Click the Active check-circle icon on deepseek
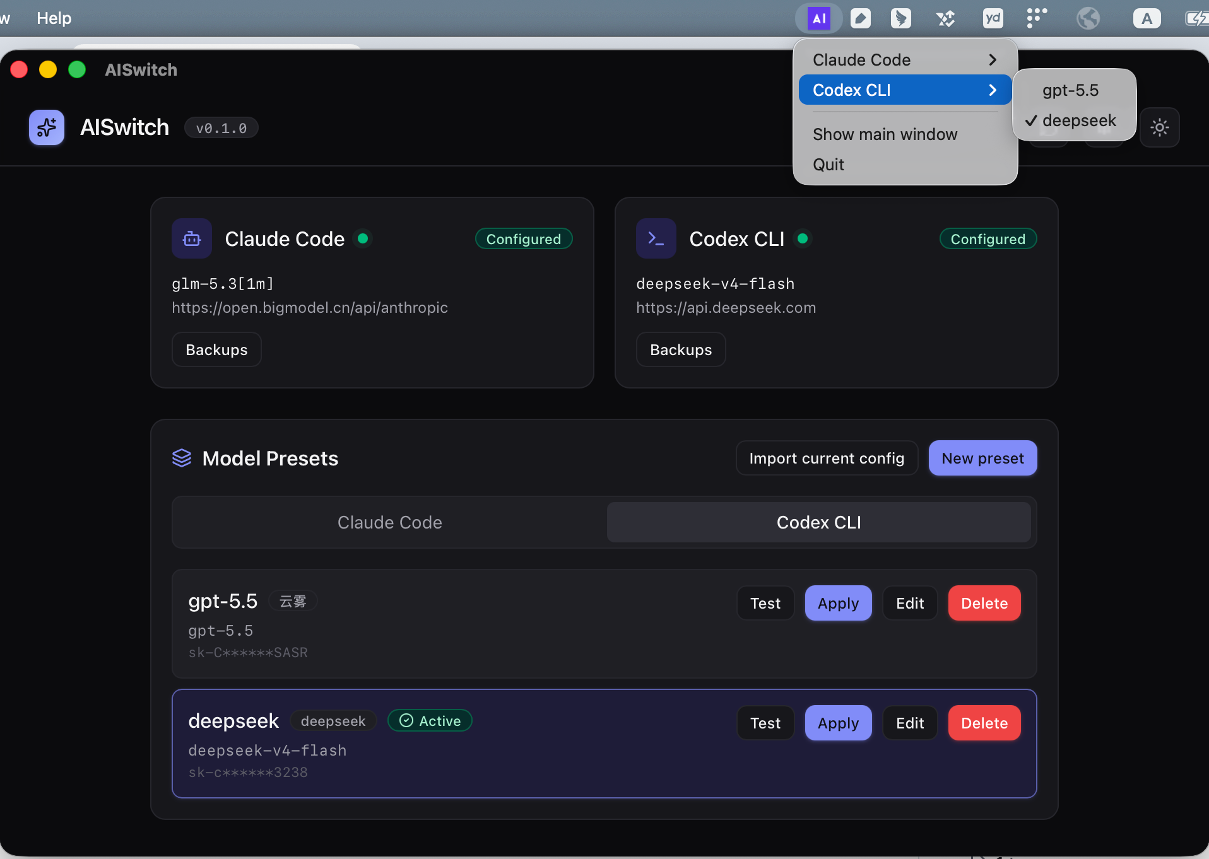This screenshot has height=859, width=1209. click(406, 720)
